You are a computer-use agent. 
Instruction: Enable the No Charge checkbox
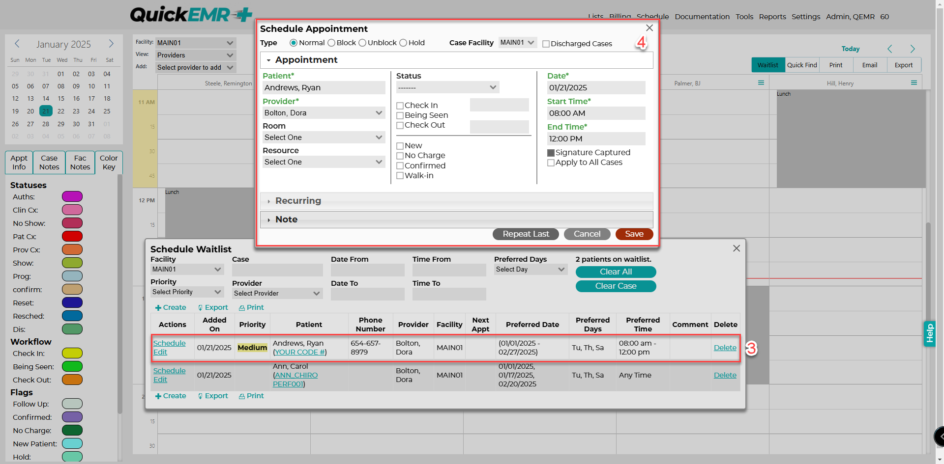[x=400, y=156]
